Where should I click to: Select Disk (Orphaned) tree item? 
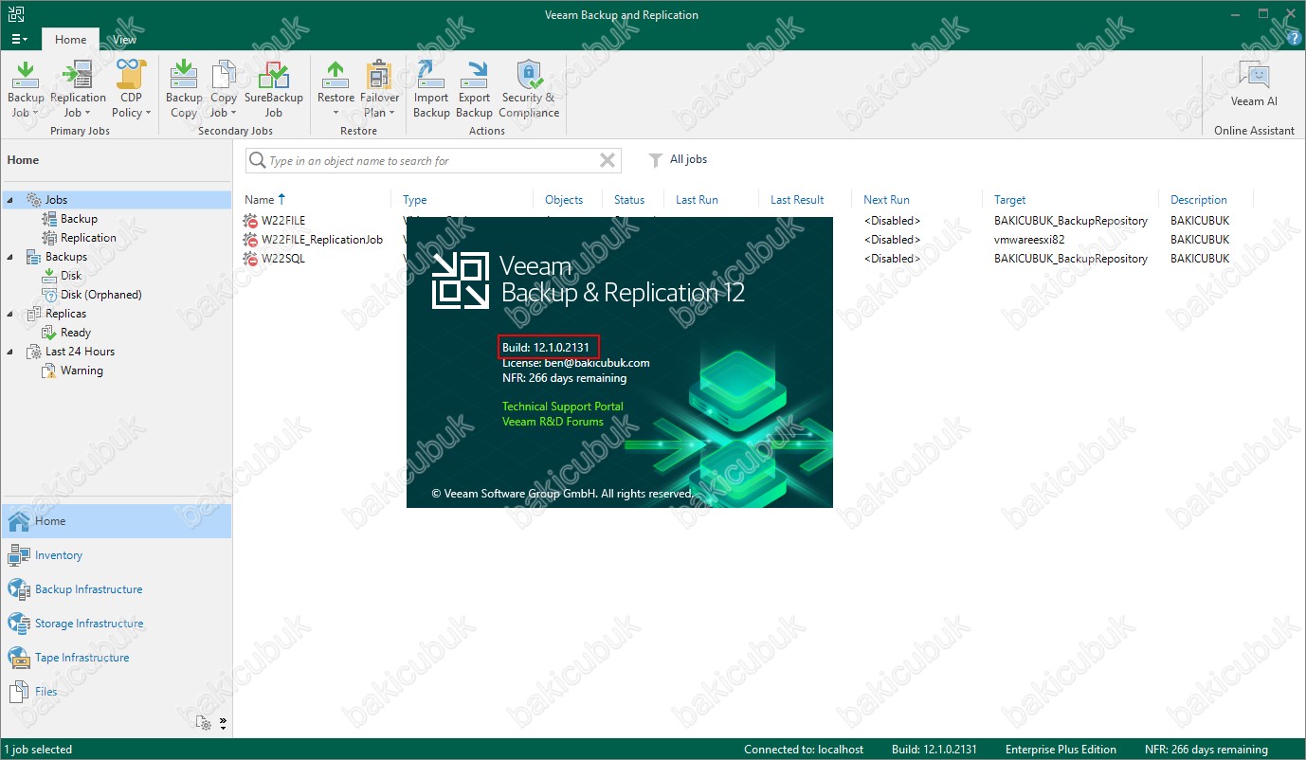tap(100, 295)
